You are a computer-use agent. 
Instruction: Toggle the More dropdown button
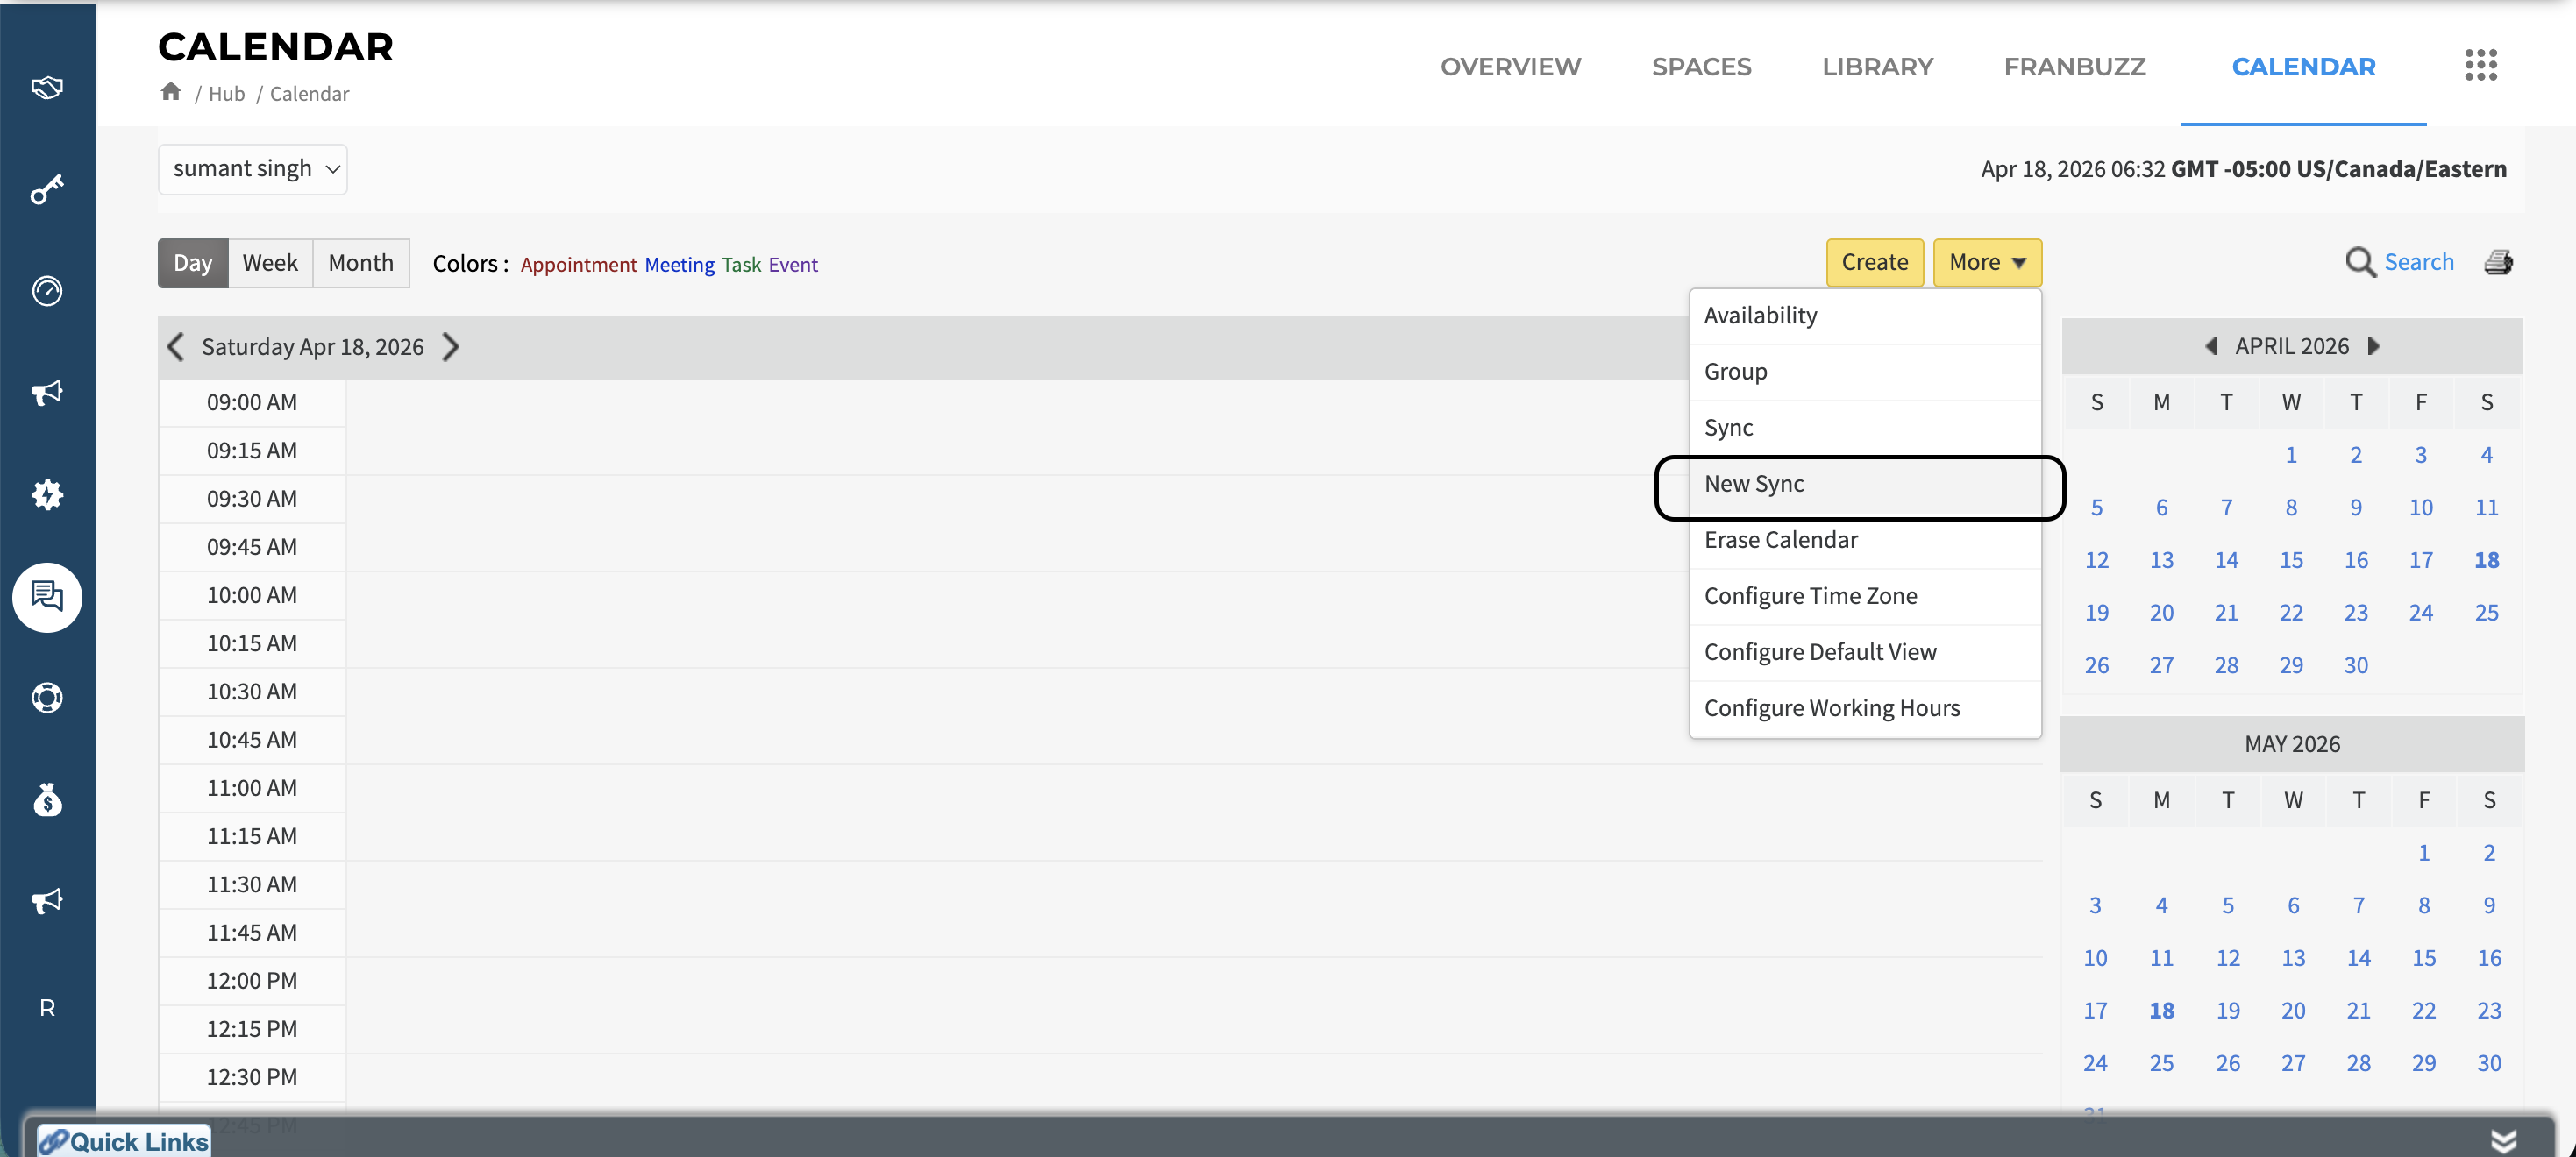point(1986,262)
